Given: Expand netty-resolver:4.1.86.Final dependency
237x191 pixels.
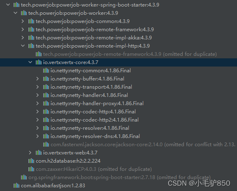Looking at the screenshot, I should pos(37,128).
